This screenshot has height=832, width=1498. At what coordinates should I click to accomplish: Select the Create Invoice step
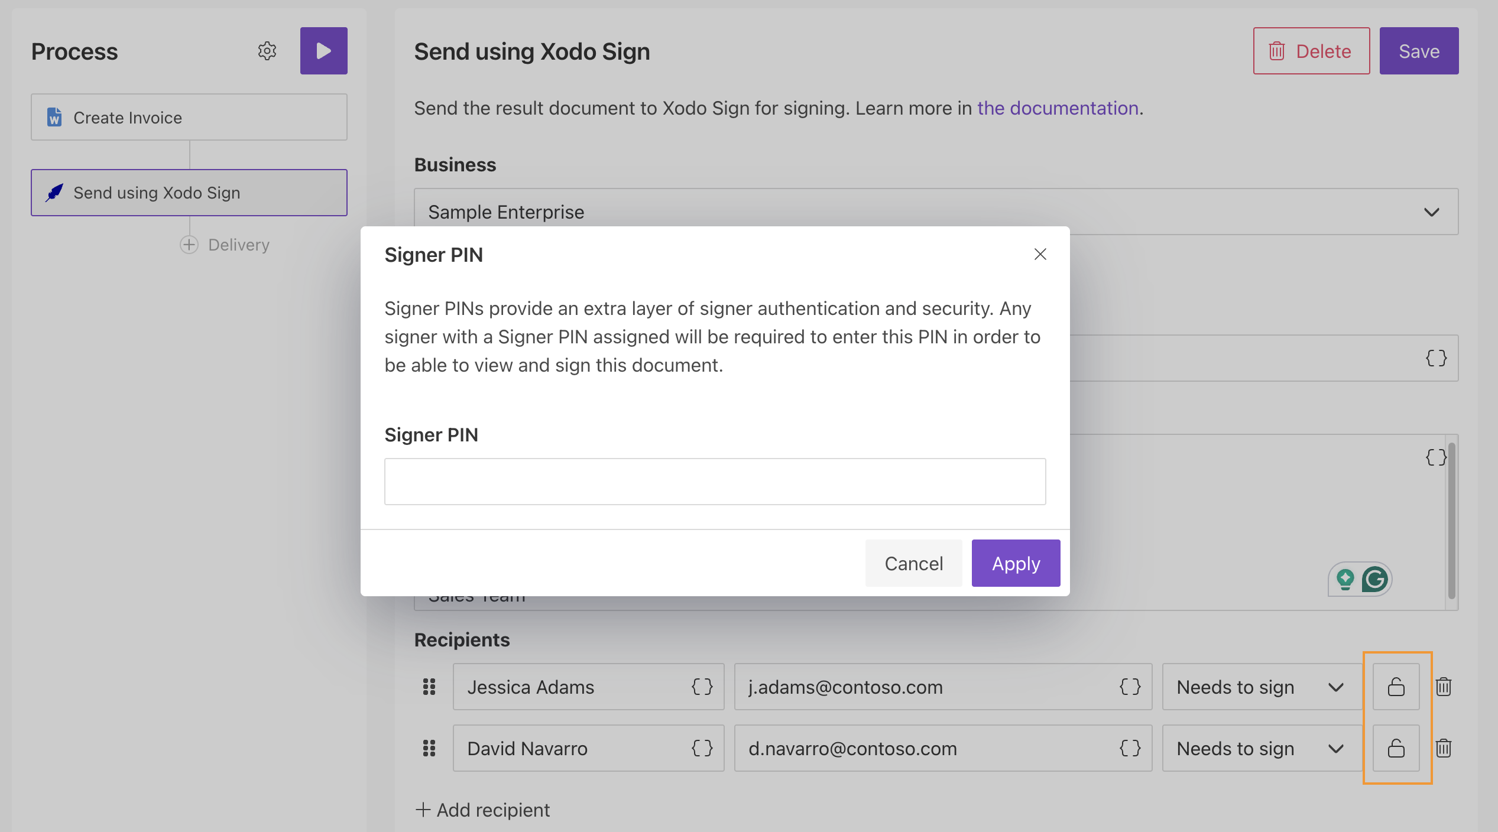coord(189,117)
